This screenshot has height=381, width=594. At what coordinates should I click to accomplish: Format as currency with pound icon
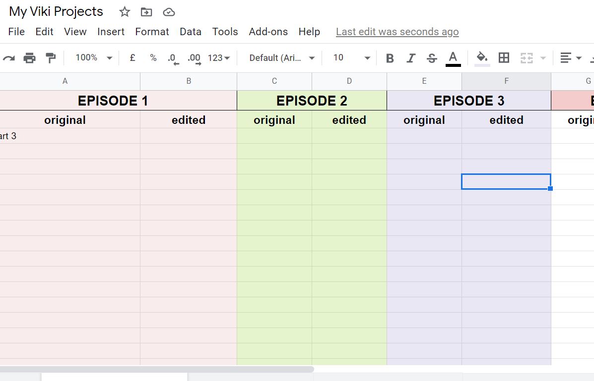point(132,58)
